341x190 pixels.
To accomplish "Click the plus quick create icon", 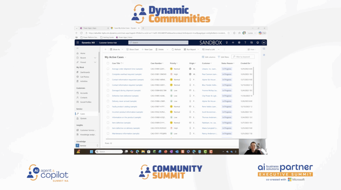I will click(x=233, y=43).
